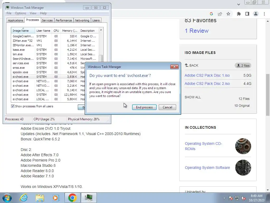The image size is (270, 203).
Task: Click the Google icon in Chrome toolbar
Action: [x=211, y=14]
